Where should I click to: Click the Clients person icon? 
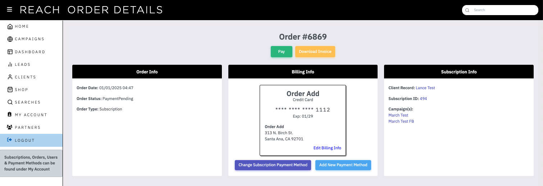pos(10,77)
